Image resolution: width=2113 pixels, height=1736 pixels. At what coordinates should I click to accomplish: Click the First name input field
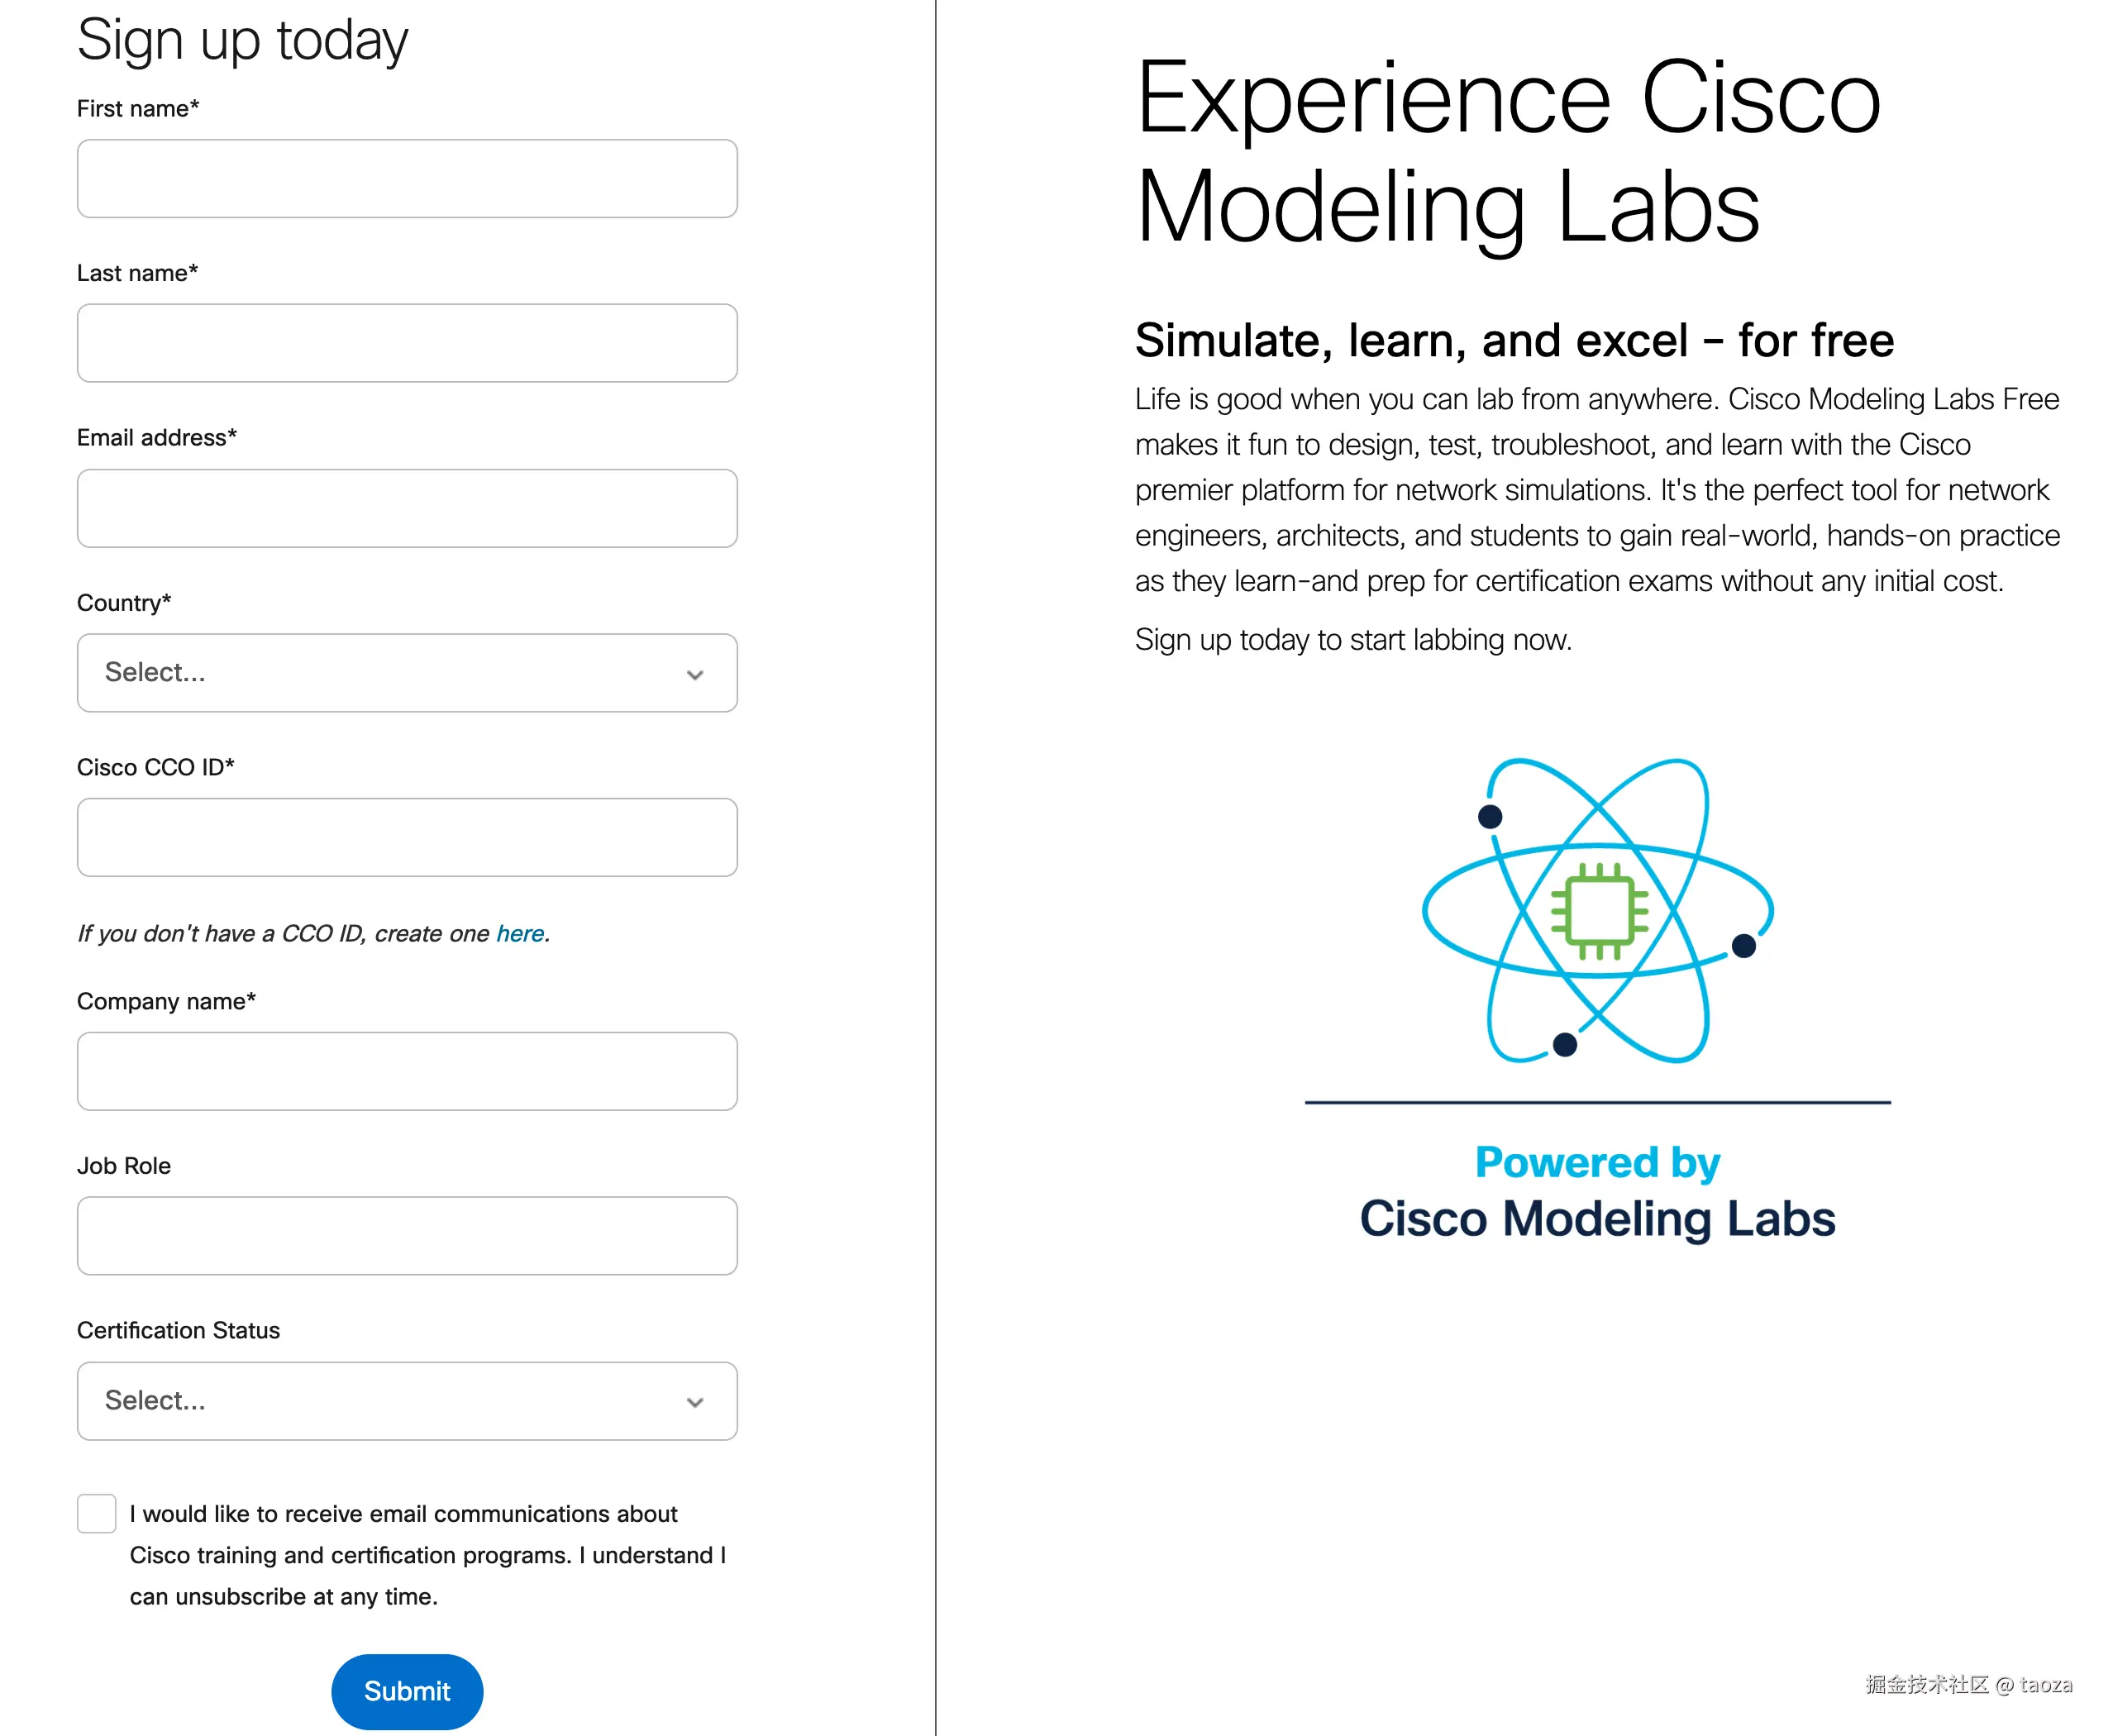pos(407,179)
